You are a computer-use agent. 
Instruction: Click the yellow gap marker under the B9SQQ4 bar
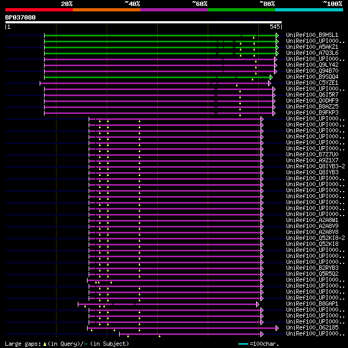click(x=252, y=79)
